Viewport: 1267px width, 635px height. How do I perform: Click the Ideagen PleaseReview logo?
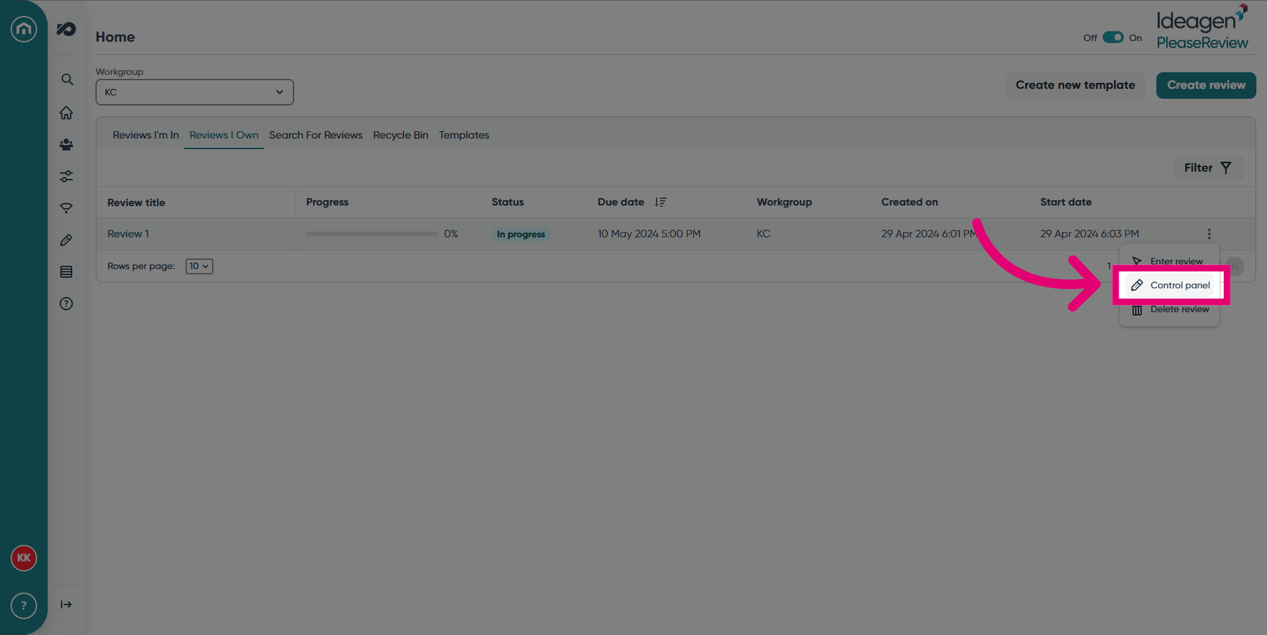[x=1202, y=28]
